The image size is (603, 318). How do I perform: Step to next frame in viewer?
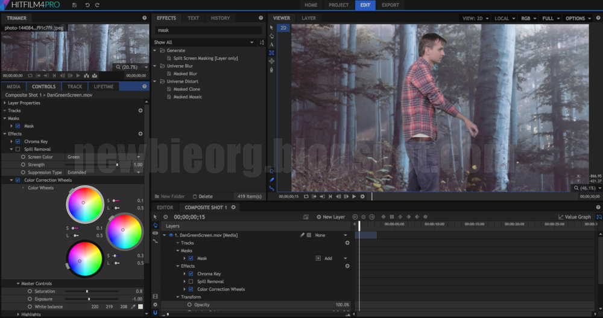tap(346, 196)
